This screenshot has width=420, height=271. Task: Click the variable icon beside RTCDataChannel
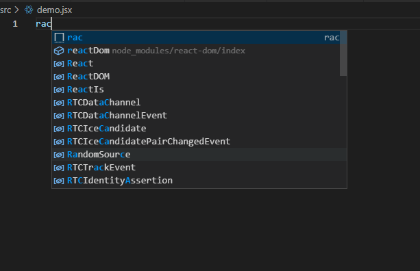pyautogui.click(x=59, y=103)
